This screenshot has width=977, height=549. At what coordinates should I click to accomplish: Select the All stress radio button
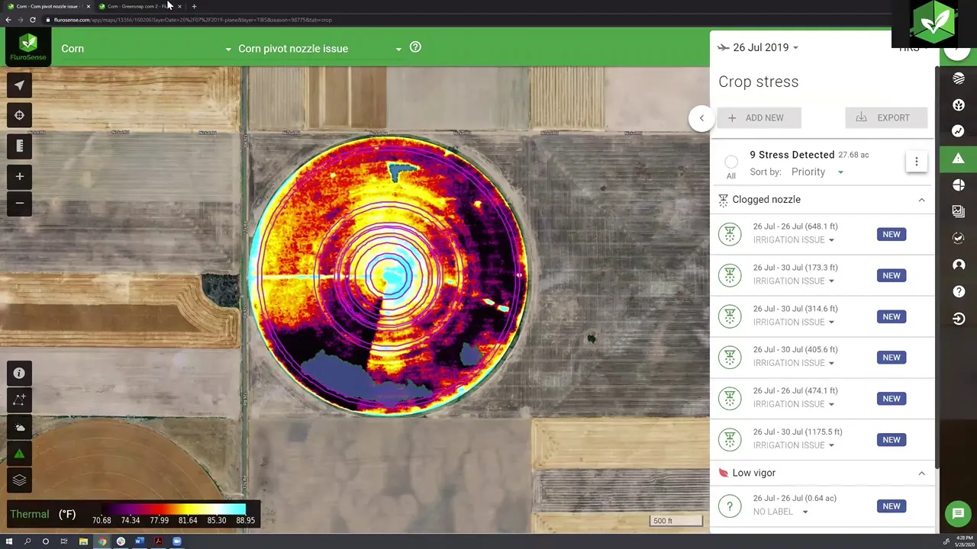tap(731, 162)
